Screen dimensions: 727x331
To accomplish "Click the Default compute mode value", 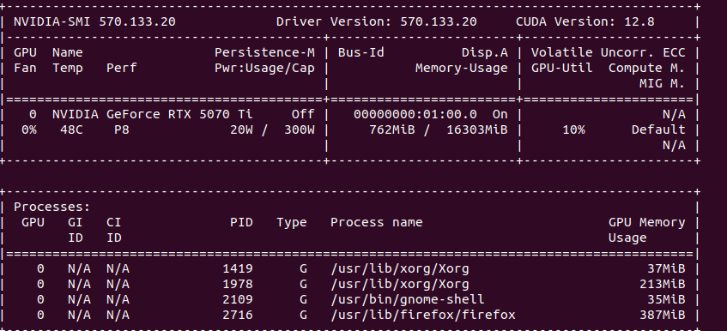I will pyautogui.click(x=658, y=130).
